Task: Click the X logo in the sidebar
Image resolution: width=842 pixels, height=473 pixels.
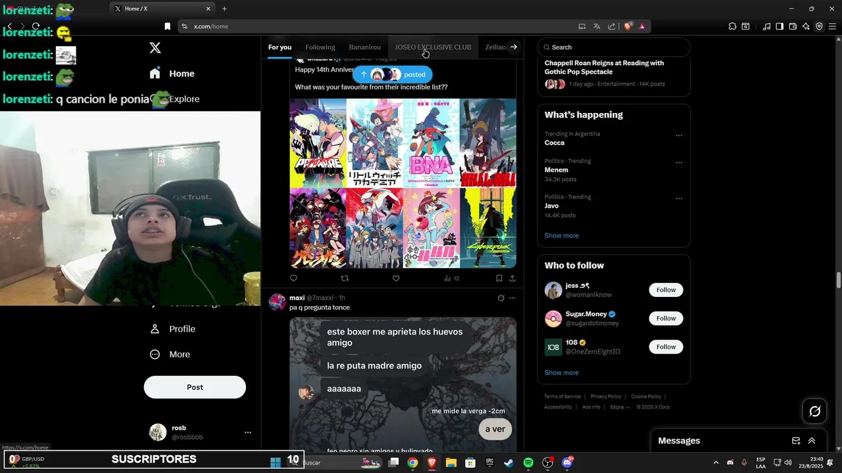Action: (x=155, y=47)
